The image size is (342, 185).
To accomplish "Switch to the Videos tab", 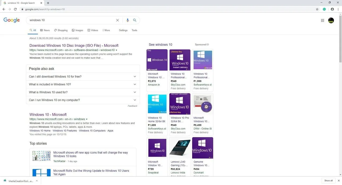I will point(93,30).
